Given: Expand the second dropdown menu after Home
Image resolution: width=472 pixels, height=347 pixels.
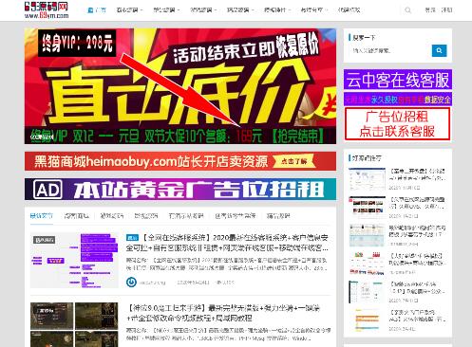Looking at the screenshot, I should 166,10.
